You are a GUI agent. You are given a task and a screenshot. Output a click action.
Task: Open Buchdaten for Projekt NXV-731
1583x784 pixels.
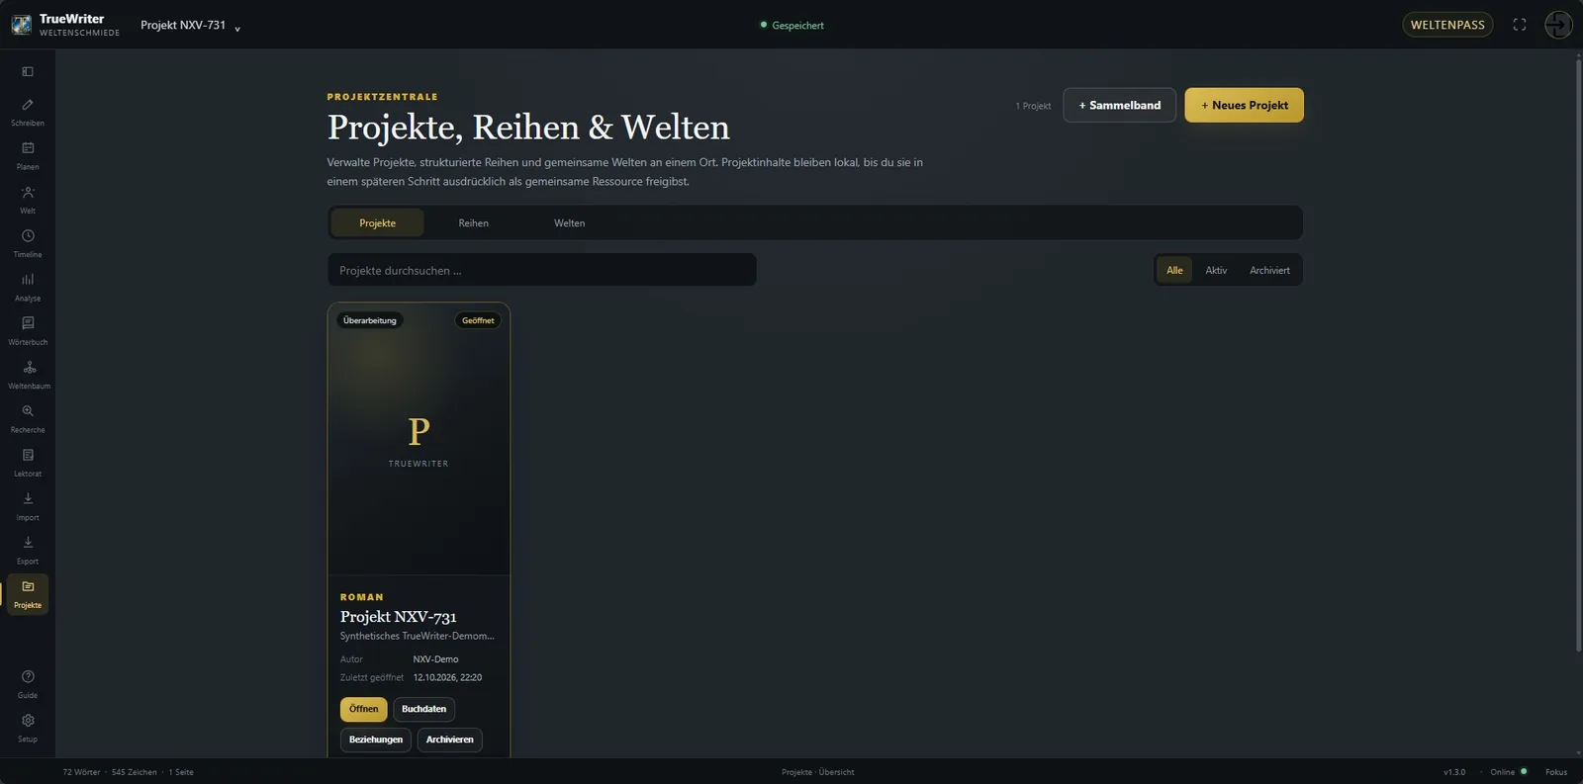423,709
